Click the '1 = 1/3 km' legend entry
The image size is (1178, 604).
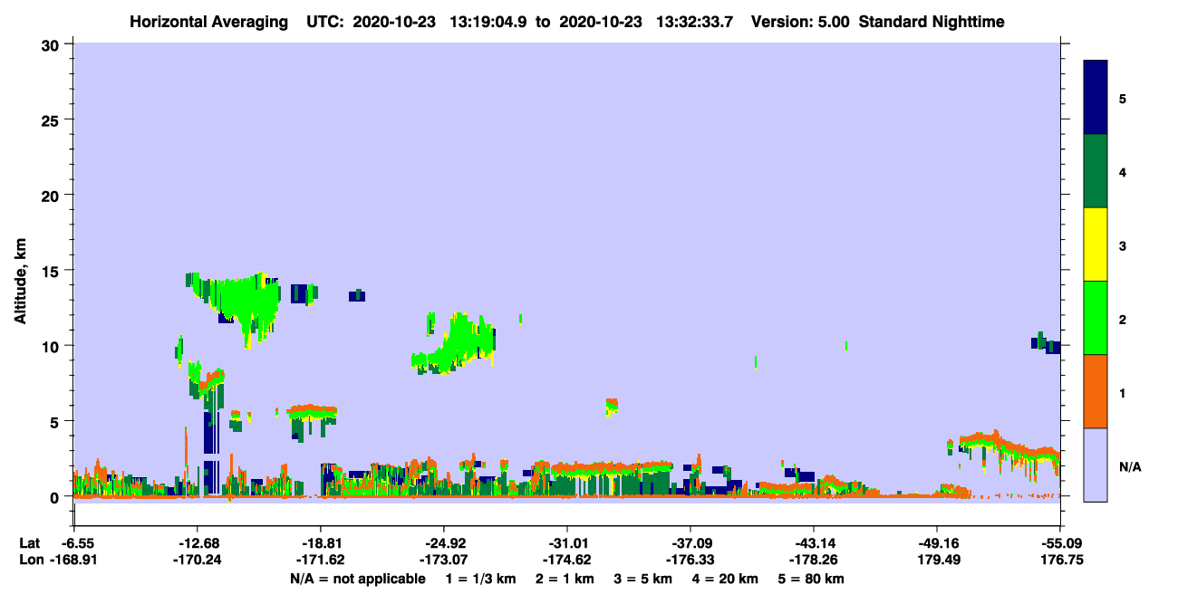coord(482,579)
